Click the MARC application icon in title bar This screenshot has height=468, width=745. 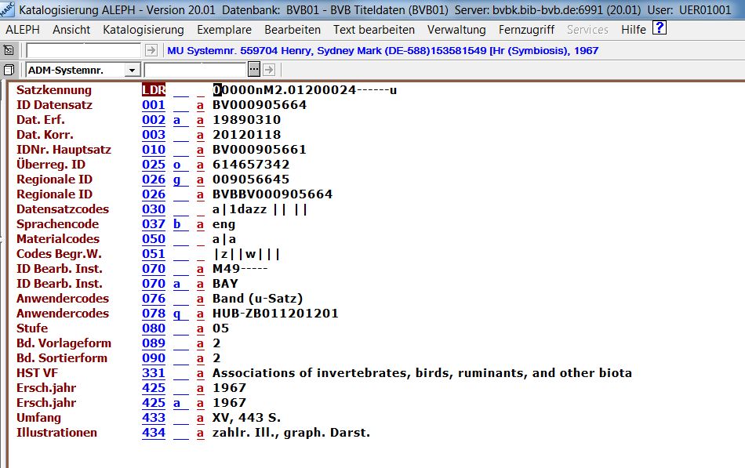click(x=7, y=9)
